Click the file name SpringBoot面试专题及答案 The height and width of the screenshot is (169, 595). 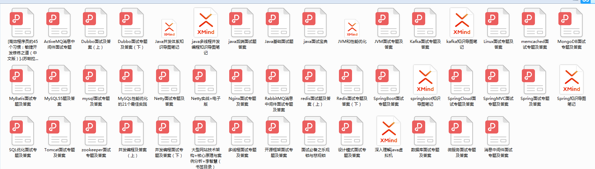coord(389,101)
